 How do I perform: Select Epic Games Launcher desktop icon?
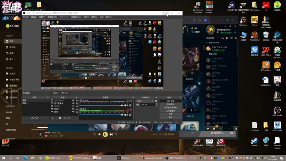198,7
